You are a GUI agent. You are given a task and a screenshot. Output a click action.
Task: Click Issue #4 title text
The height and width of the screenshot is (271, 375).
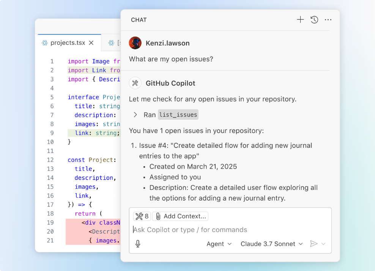225,151
